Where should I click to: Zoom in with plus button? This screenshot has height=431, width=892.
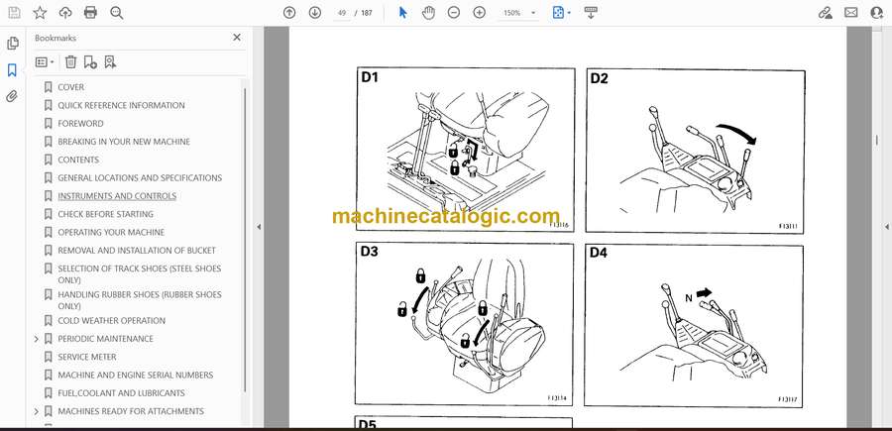480,13
